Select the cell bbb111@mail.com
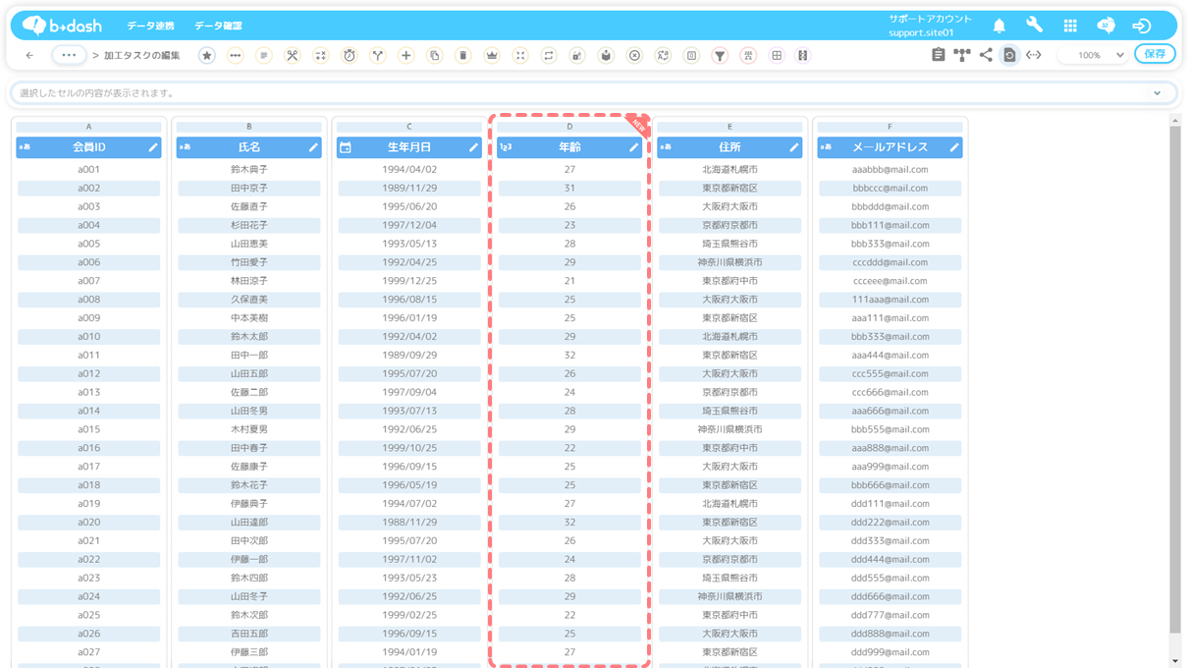 890,225
